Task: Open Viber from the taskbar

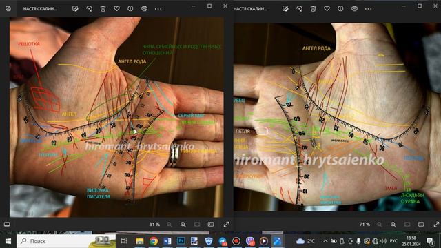Action: [x=250, y=241]
